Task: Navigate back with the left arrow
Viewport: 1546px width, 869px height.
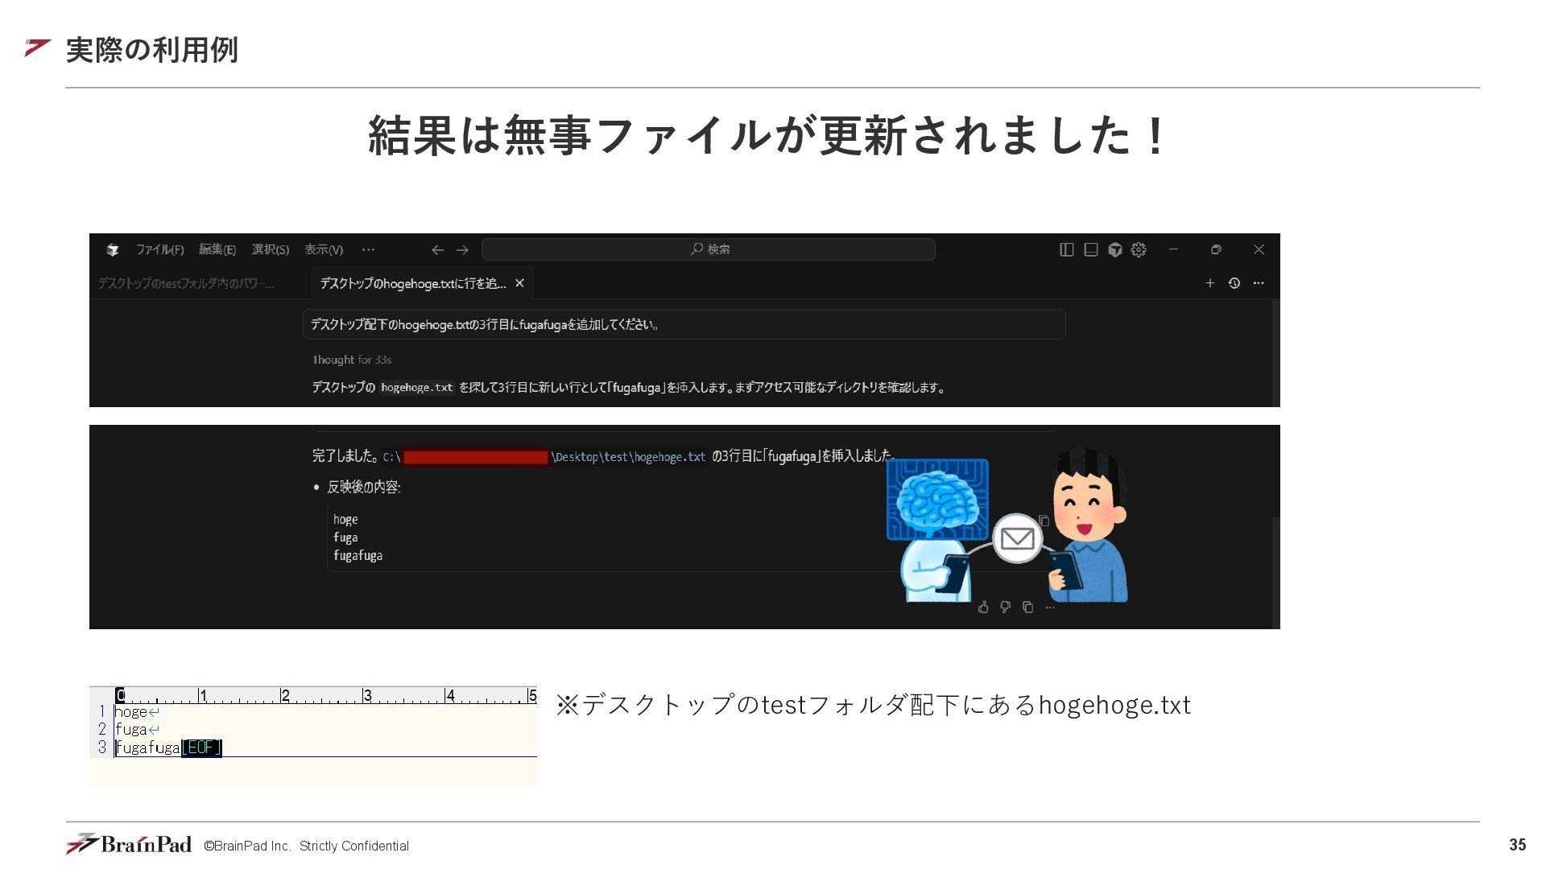Action: 437,250
